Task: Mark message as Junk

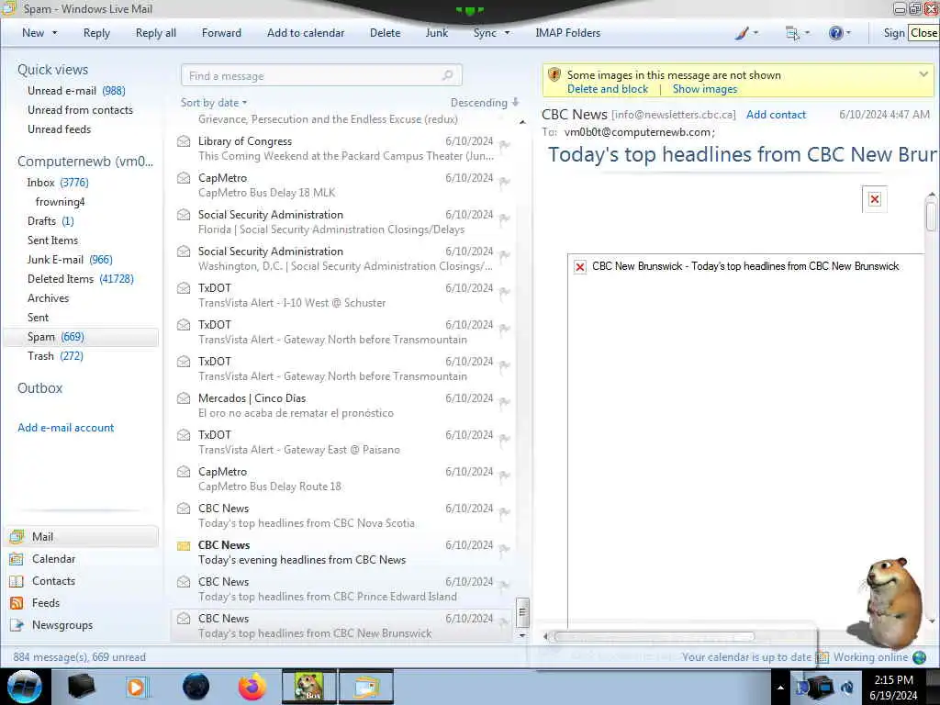Action: [x=436, y=33]
